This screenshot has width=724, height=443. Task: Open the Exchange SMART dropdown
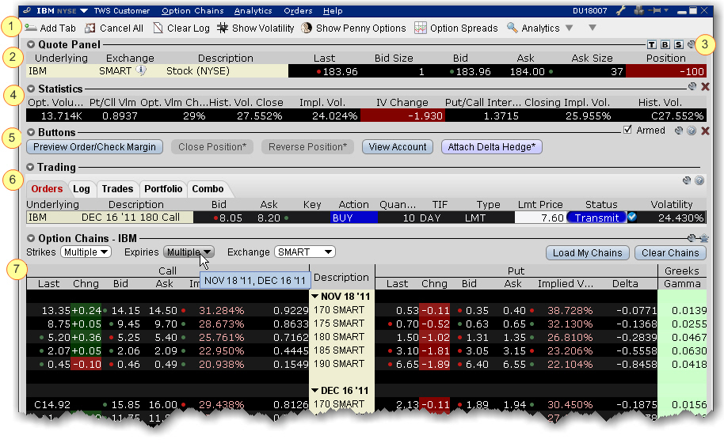coord(304,252)
